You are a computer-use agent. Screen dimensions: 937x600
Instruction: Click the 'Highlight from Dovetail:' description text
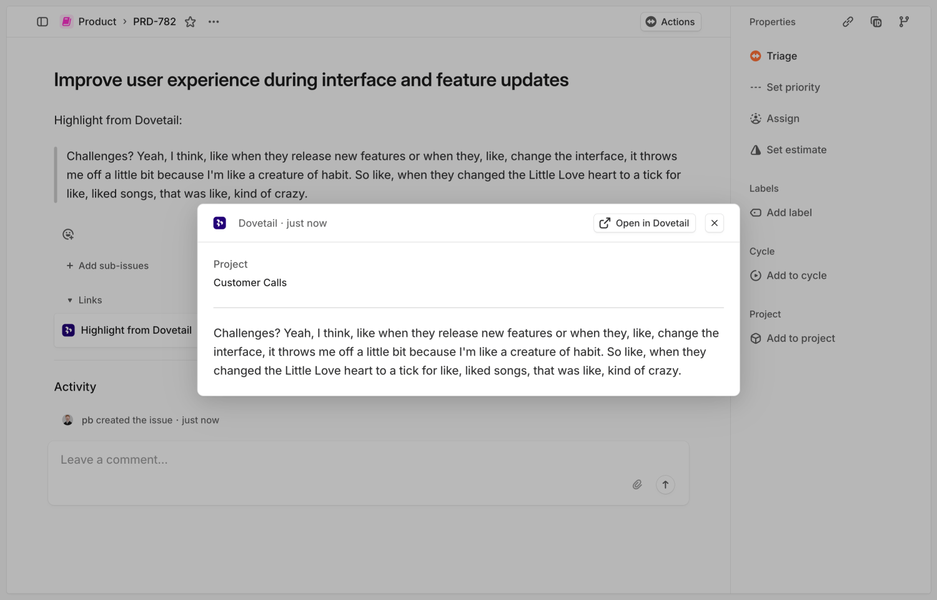coord(118,120)
